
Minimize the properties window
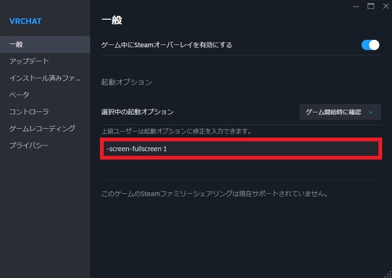click(x=356, y=7)
